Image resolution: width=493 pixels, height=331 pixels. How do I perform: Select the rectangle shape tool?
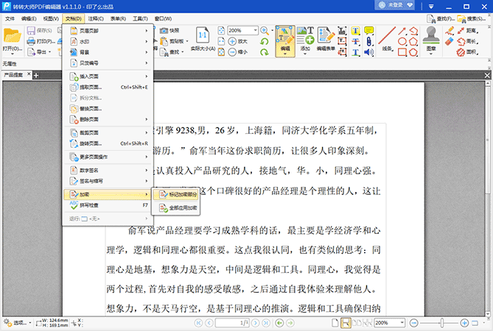(x=402, y=52)
